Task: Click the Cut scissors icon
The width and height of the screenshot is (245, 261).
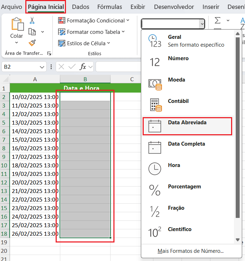Action: pos(32,21)
